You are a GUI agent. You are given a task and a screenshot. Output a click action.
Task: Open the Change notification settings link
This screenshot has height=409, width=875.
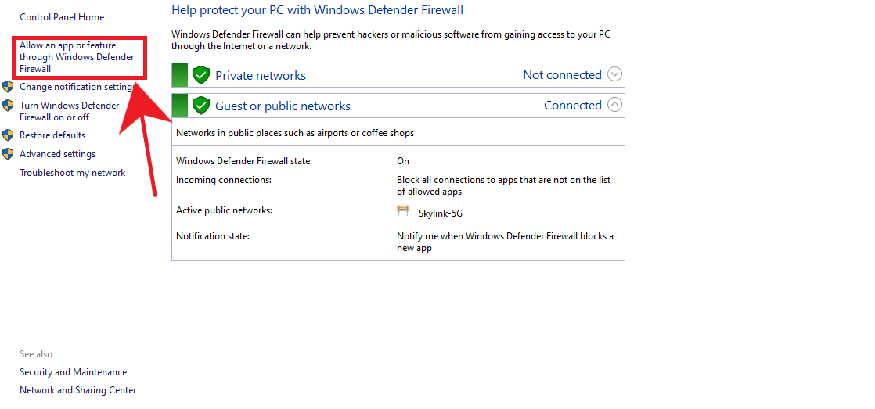(x=77, y=87)
